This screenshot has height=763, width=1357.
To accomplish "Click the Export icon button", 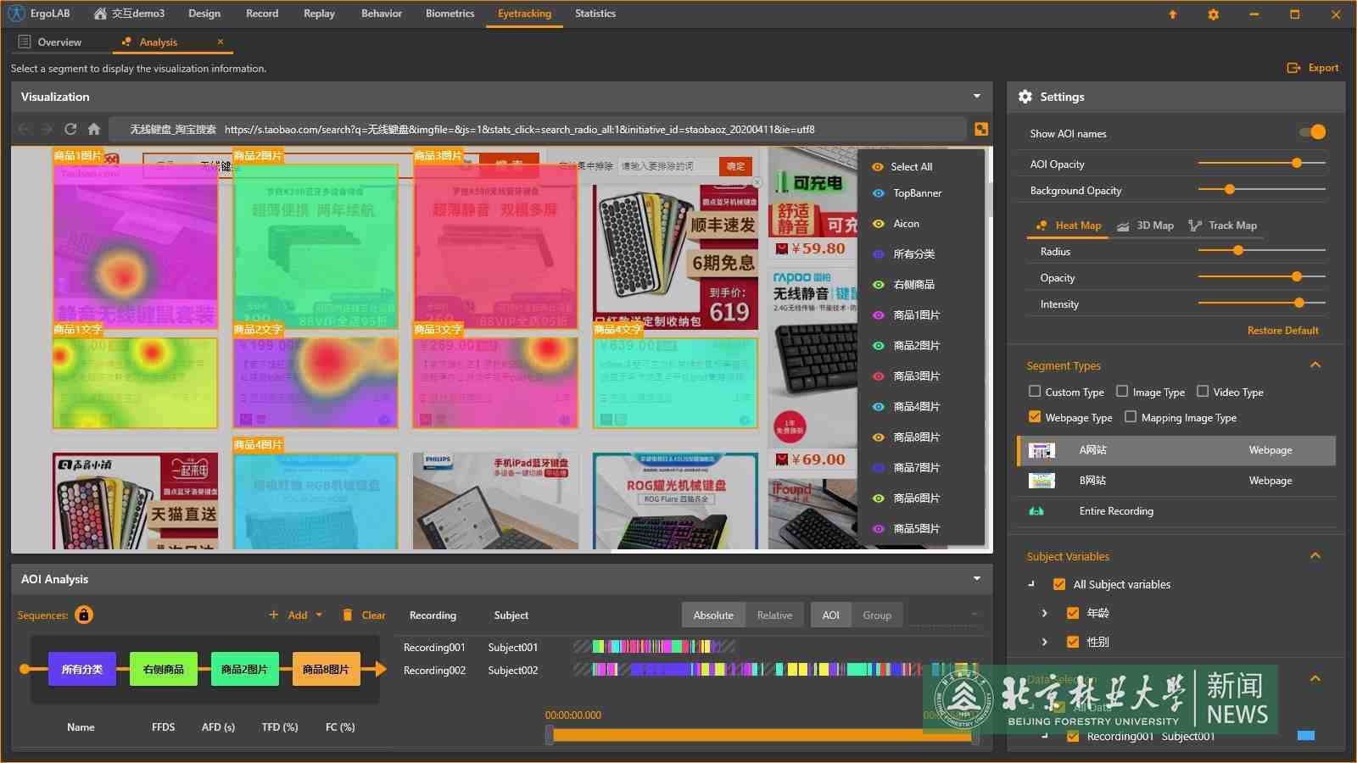I will 1293,68.
